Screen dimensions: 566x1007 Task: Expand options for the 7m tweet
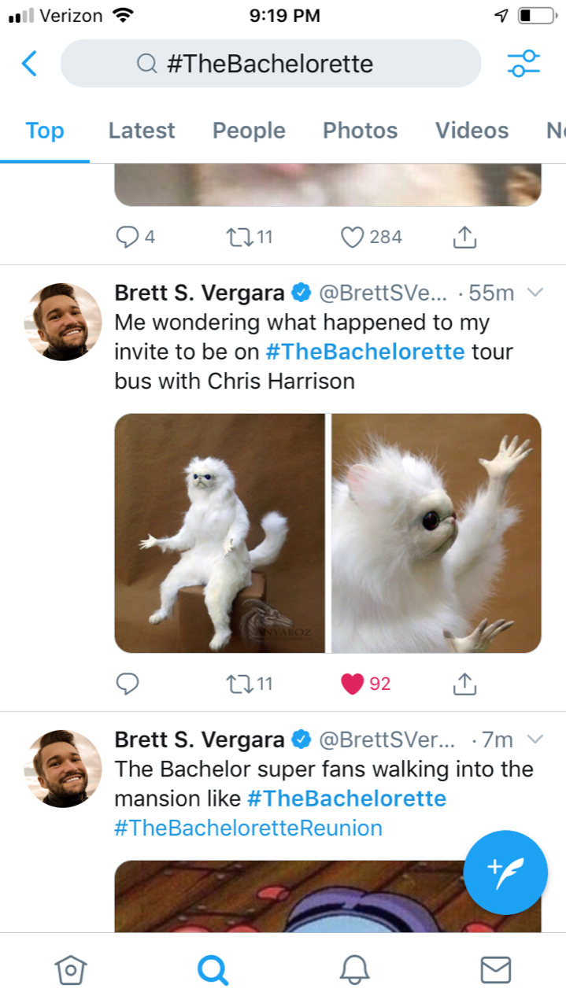click(x=535, y=740)
